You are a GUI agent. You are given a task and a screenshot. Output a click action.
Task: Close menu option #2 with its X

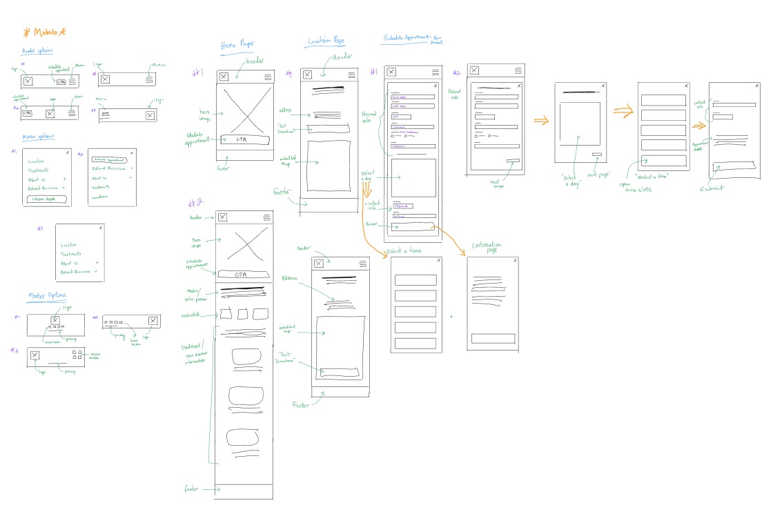click(x=132, y=152)
